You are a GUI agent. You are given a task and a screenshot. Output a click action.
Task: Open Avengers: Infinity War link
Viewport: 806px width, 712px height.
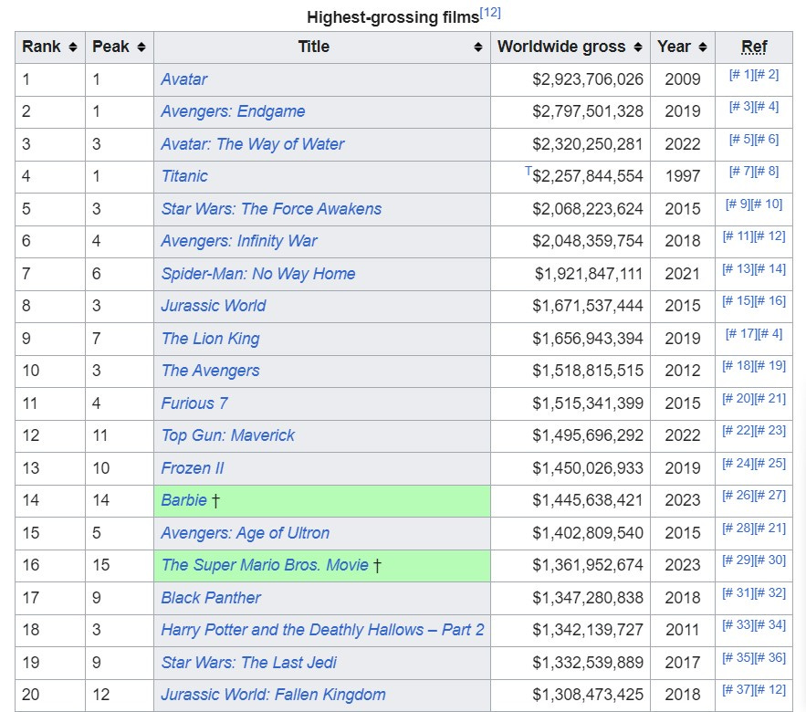(x=239, y=241)
